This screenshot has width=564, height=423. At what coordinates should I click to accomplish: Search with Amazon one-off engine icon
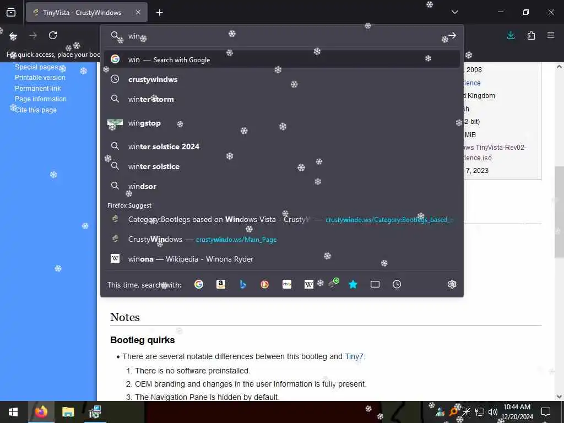pyautogui.click(x=221, y=285)
